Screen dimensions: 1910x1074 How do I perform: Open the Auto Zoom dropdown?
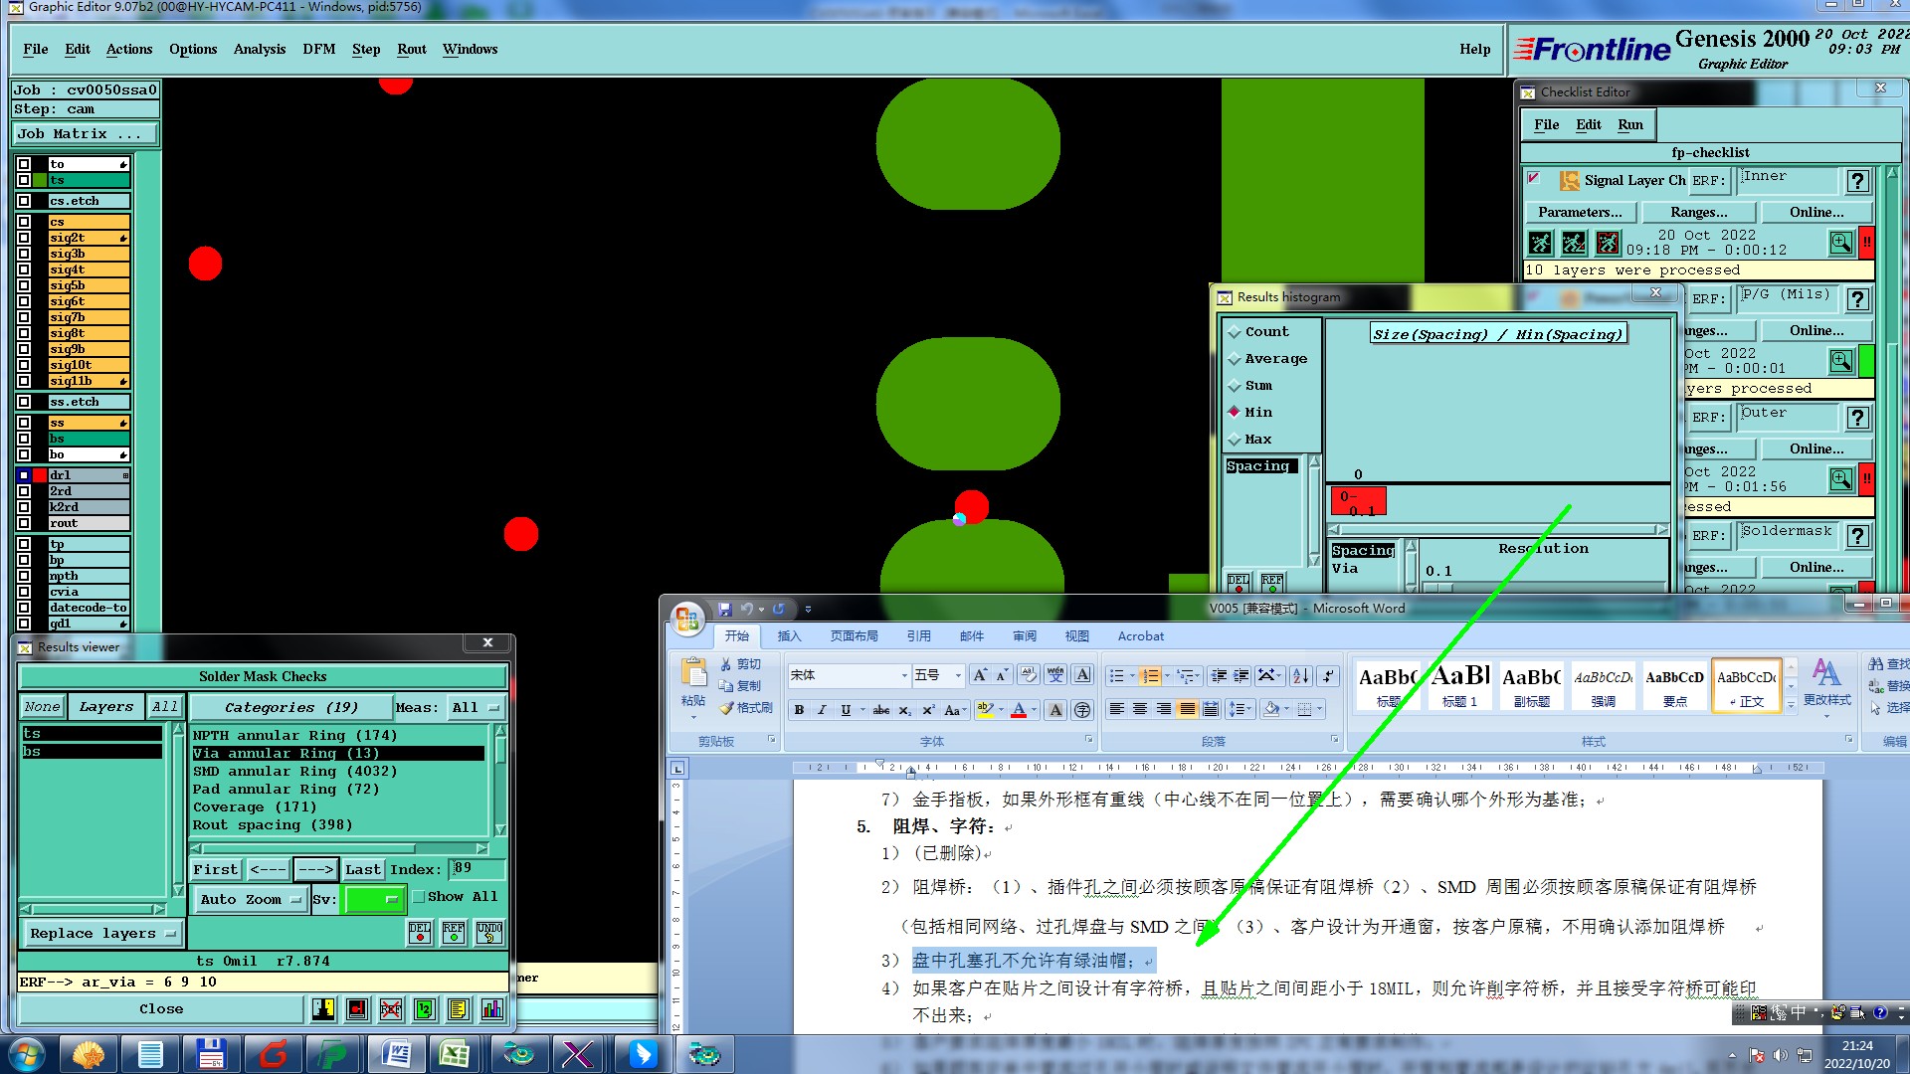(250, 899)
